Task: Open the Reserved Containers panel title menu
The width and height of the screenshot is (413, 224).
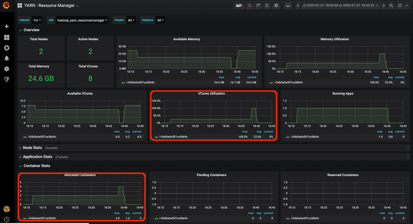Action: point(343,175)
